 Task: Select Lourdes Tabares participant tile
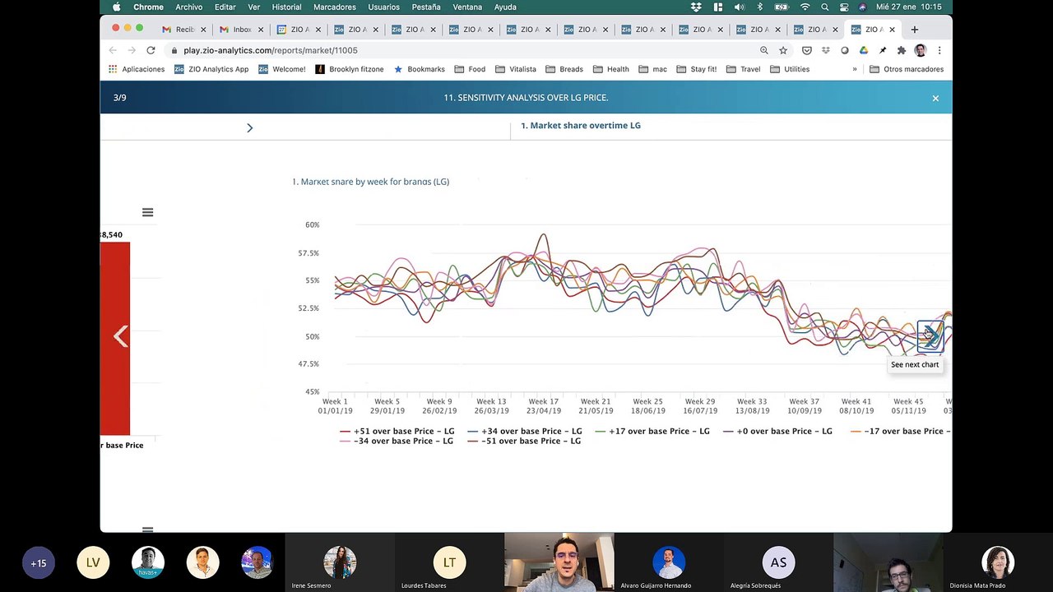pyautogui.click(x=449, y=562)
